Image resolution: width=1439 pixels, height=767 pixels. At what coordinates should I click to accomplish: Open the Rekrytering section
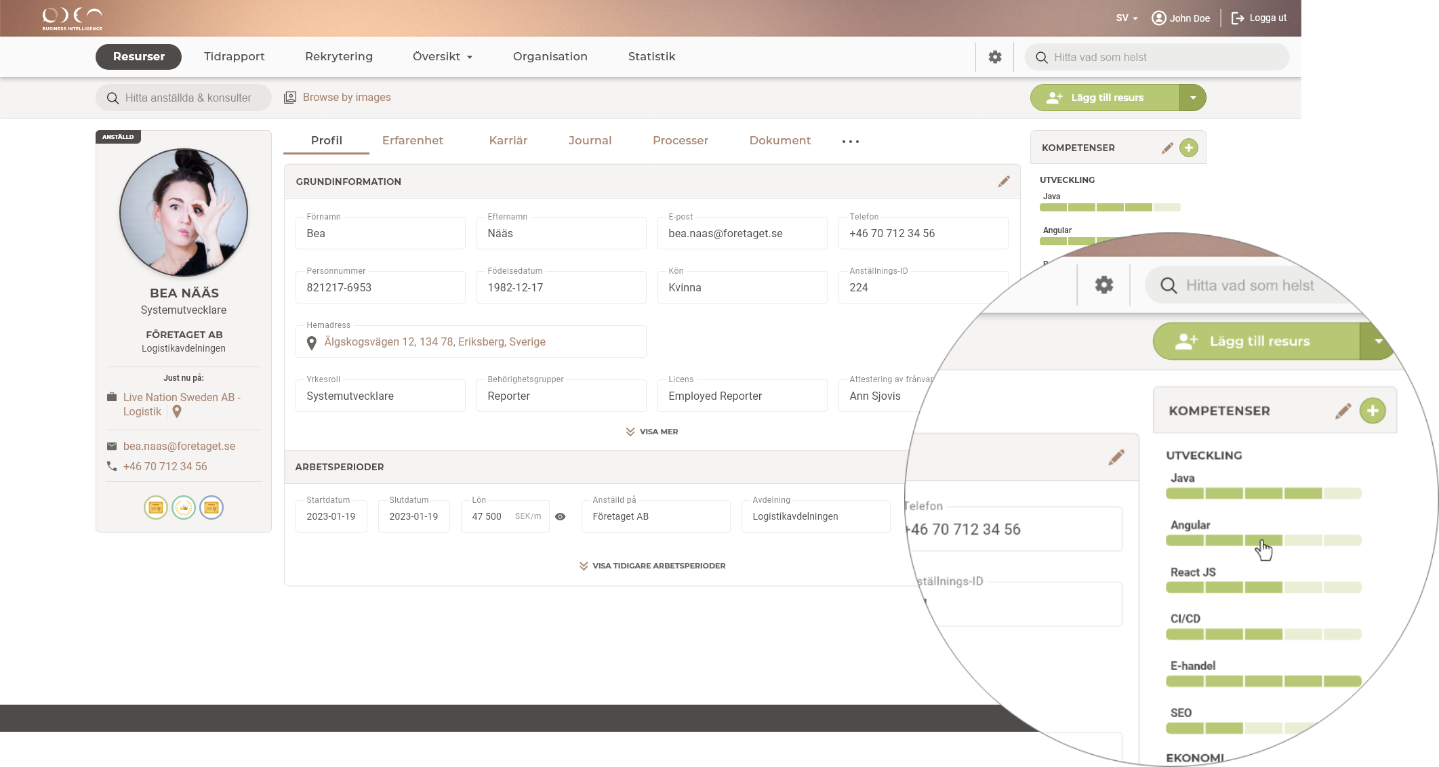[339, 57]
